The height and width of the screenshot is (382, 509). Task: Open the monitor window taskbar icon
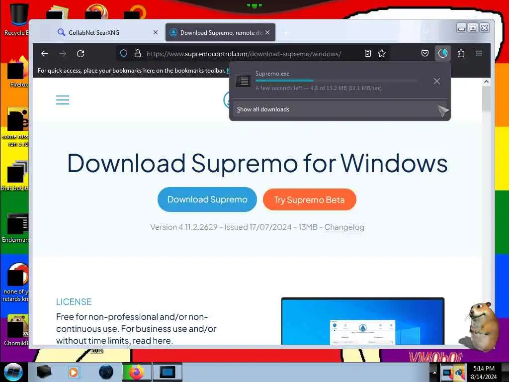point(168,372)
